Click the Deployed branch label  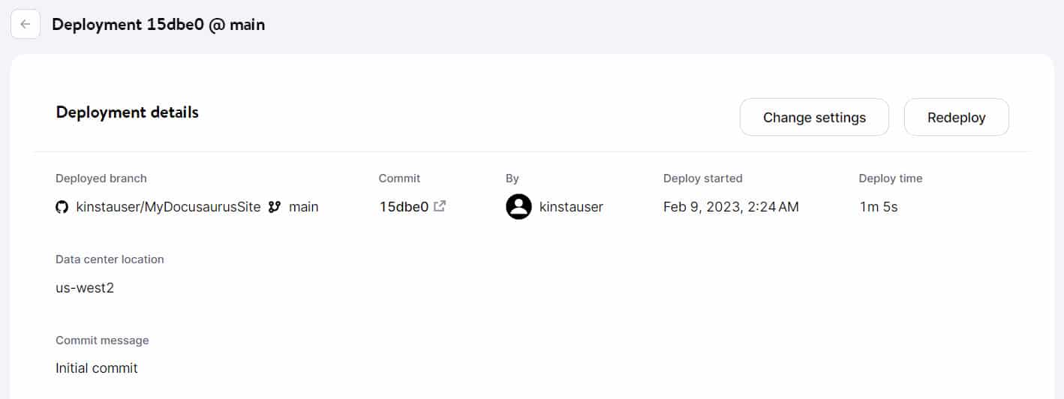point(101,178)
